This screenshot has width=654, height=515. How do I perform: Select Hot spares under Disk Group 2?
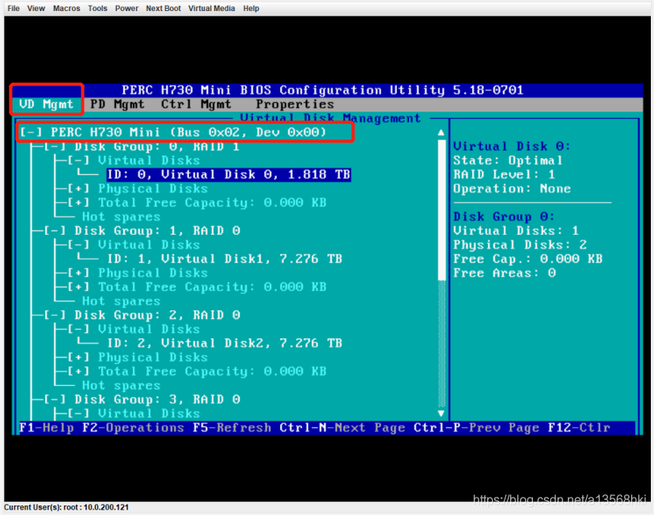pos(121,385)
